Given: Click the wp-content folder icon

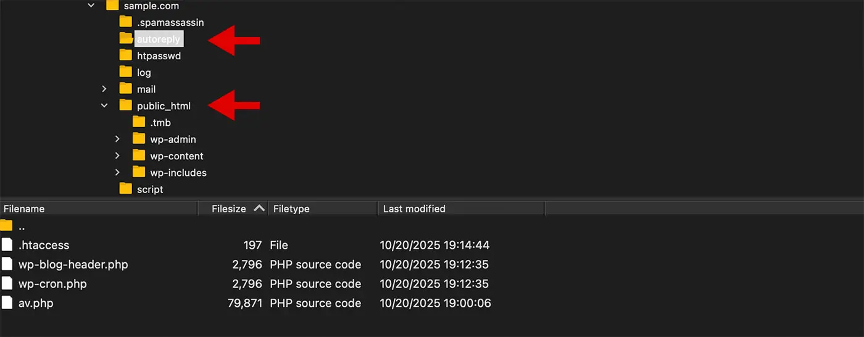Looking at the screenshot, I should tap(139, 156).
